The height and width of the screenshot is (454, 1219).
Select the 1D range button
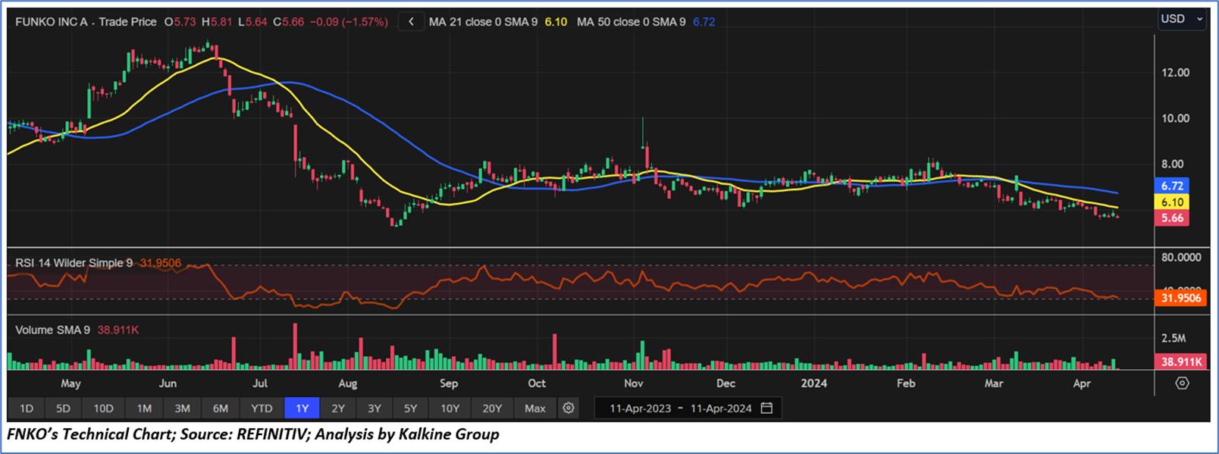coord(27,409)
